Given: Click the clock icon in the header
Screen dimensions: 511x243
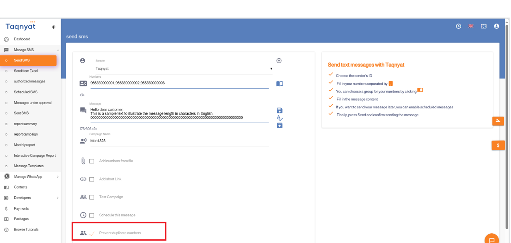Looking at the screenshot, I should coord(458,26).
